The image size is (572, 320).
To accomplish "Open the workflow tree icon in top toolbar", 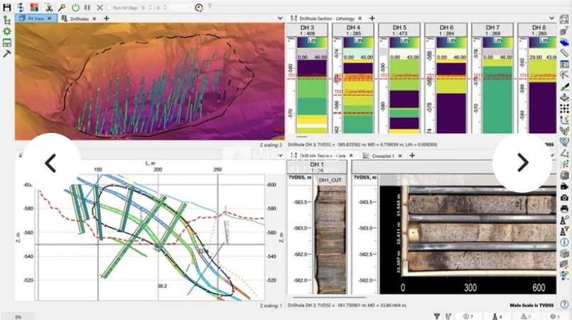I will coord(21,7).
